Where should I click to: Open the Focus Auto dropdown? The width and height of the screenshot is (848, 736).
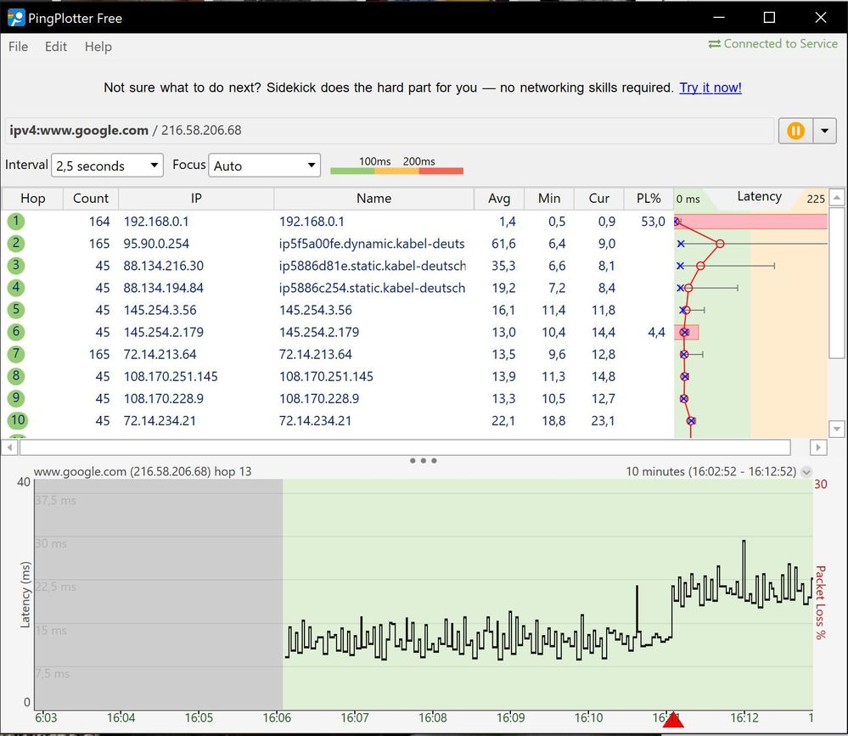coord(265,166)
